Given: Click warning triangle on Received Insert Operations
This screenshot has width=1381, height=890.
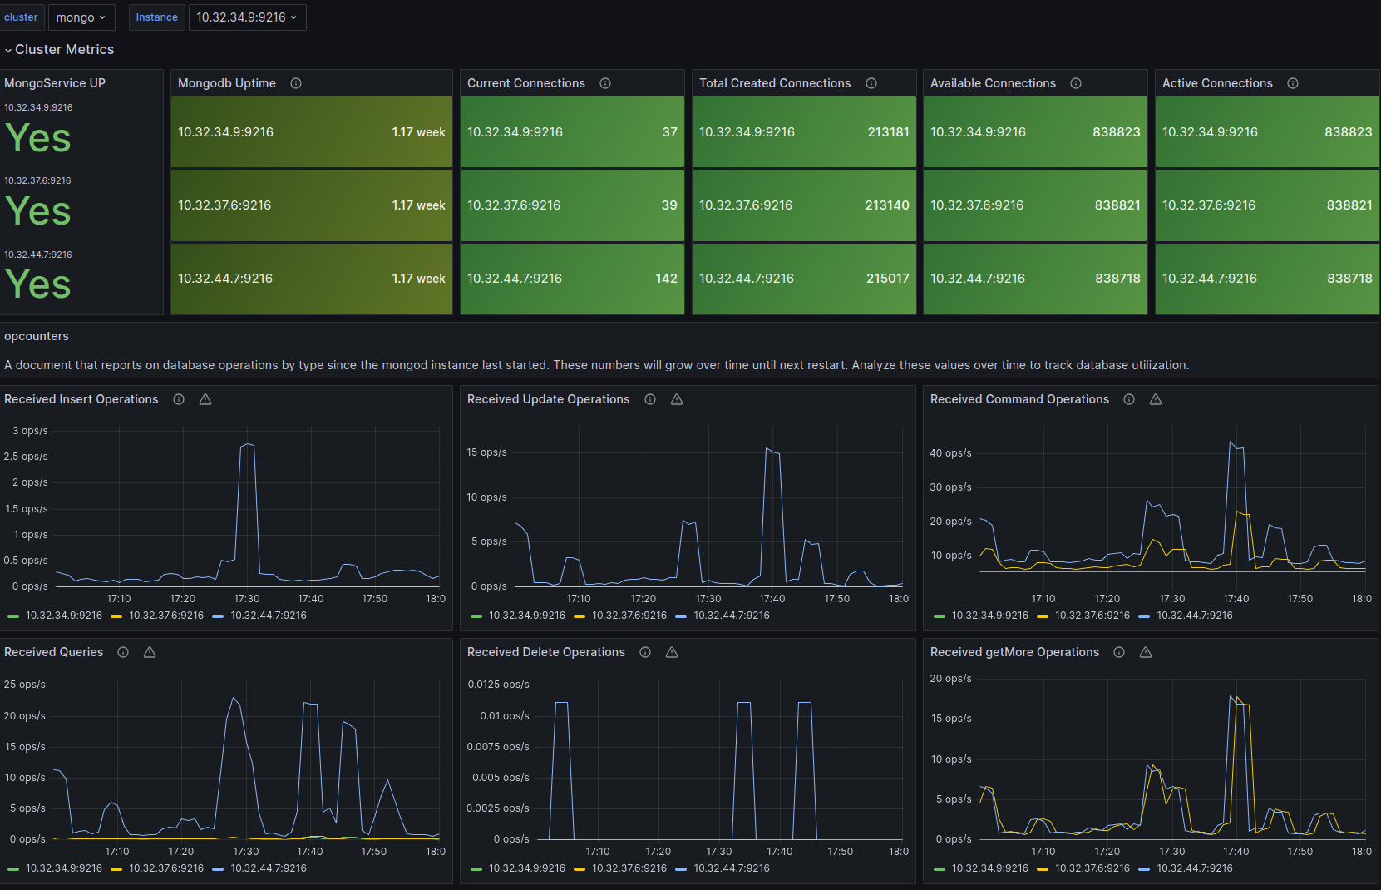Looking at the screenshot, I should pos(205,399).
